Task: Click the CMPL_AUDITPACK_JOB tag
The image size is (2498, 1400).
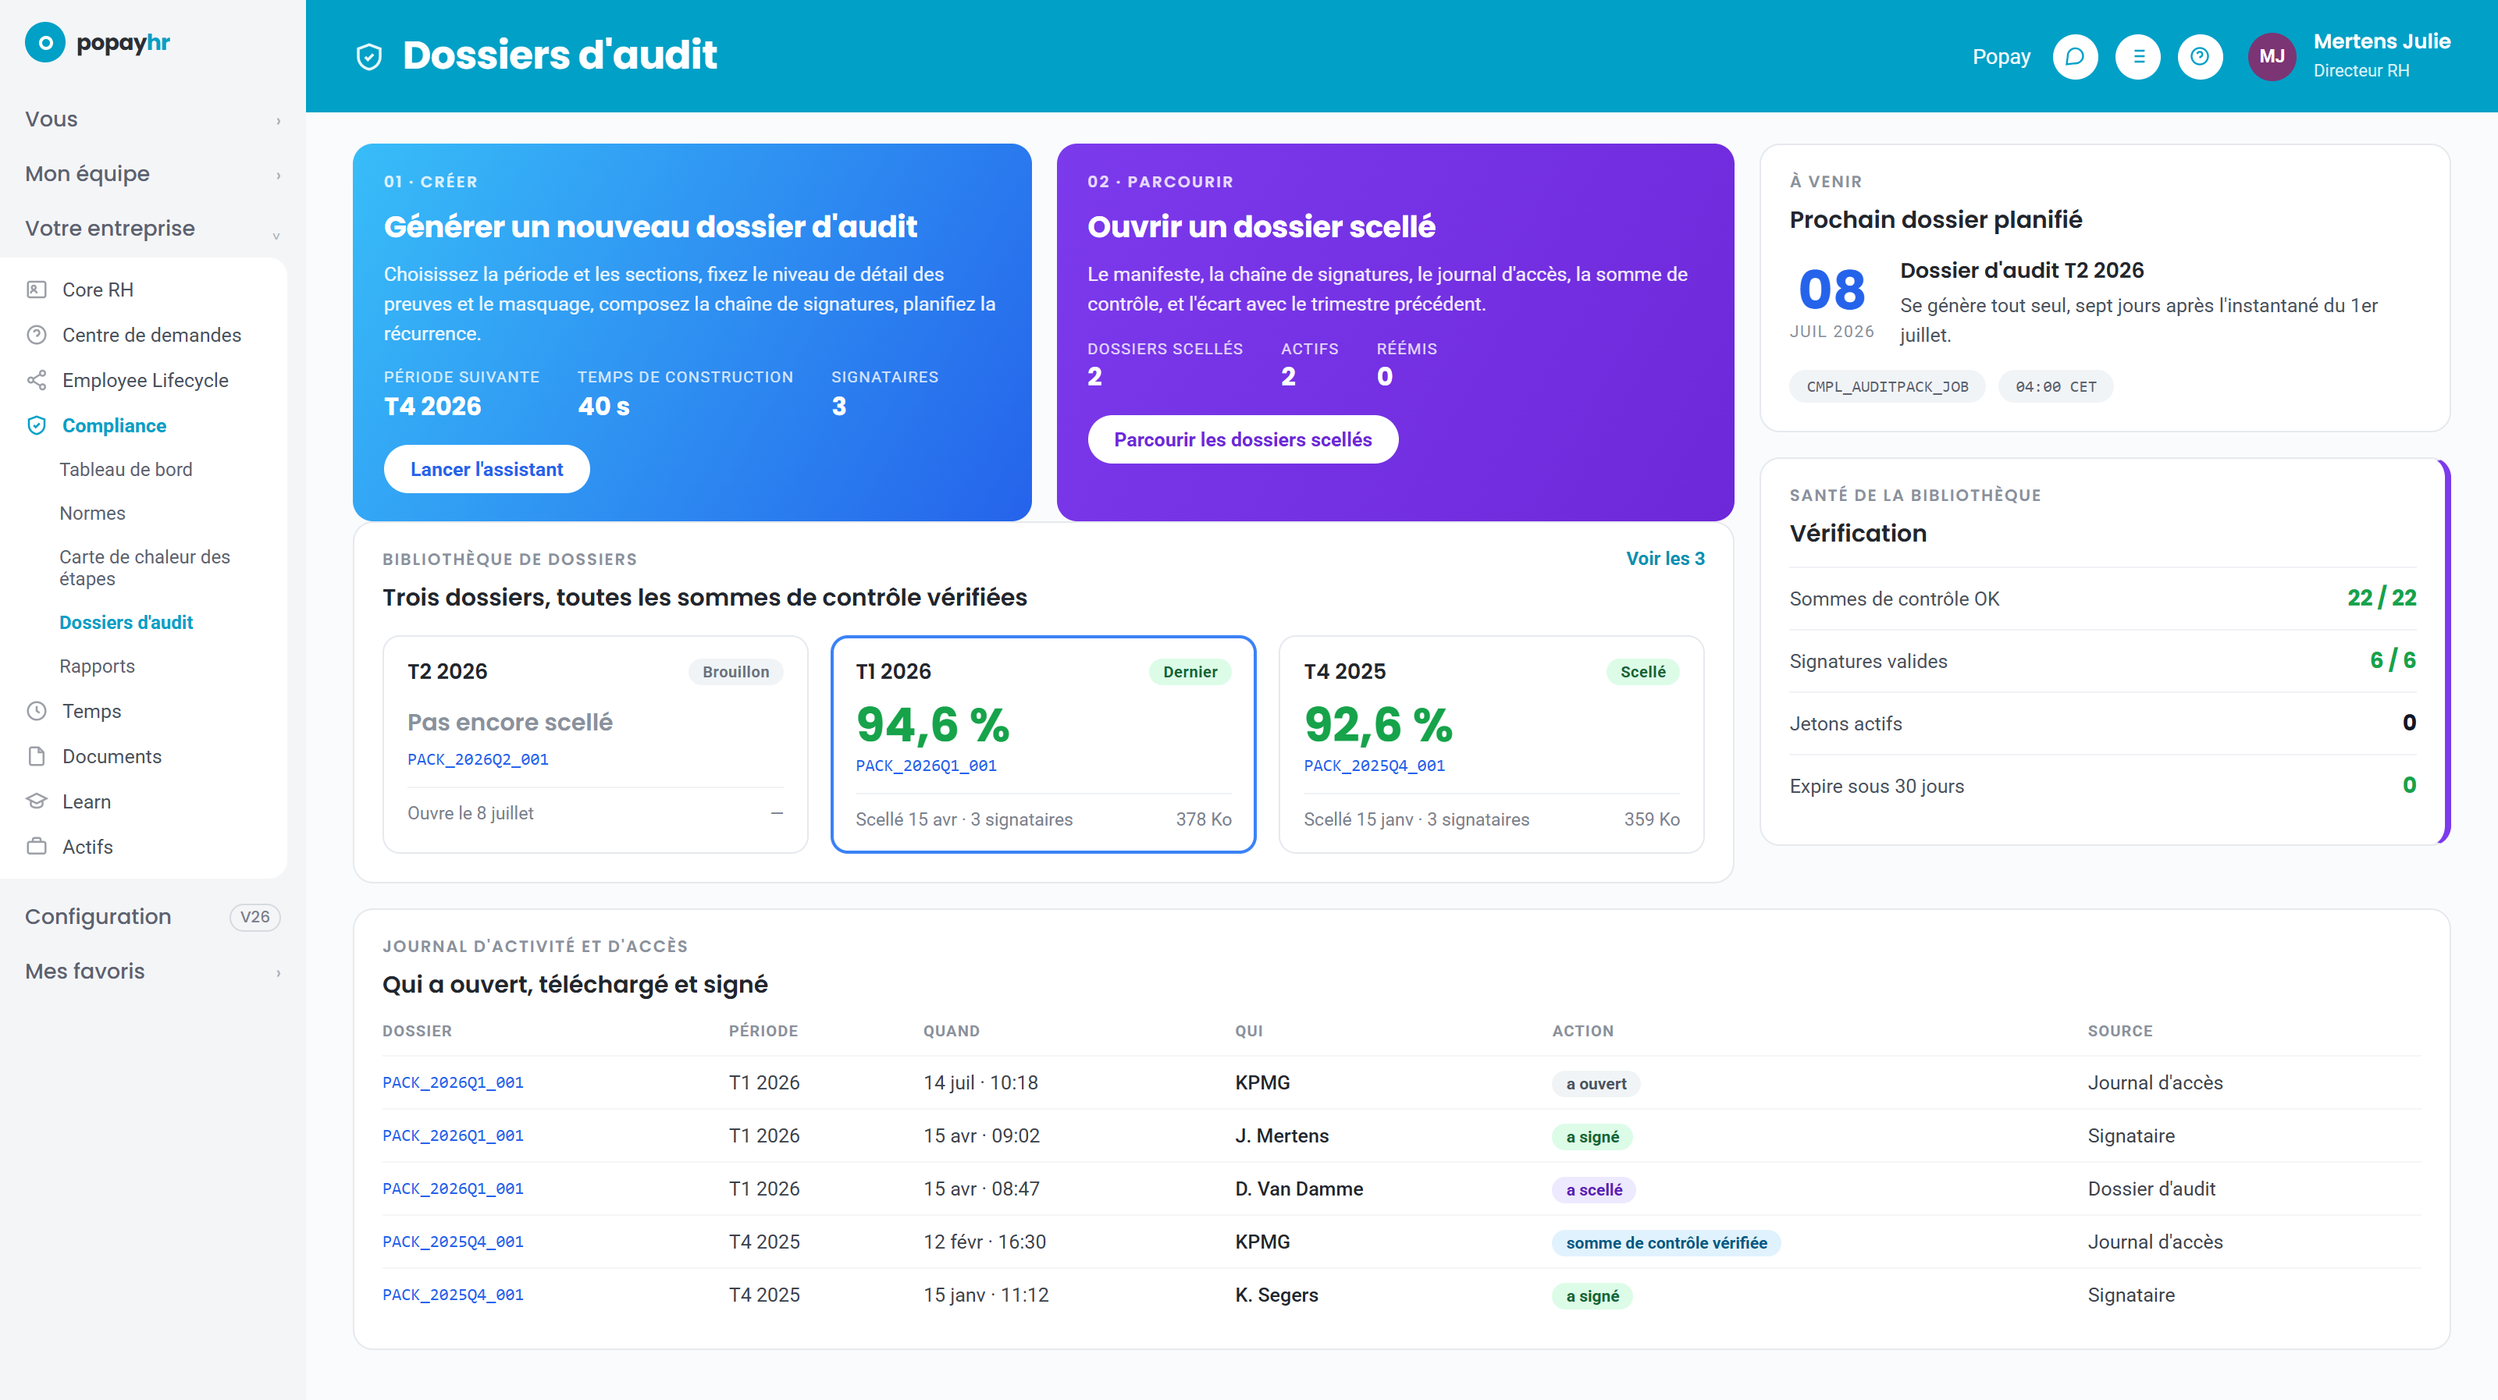Action: click(x=1887, y=387)
